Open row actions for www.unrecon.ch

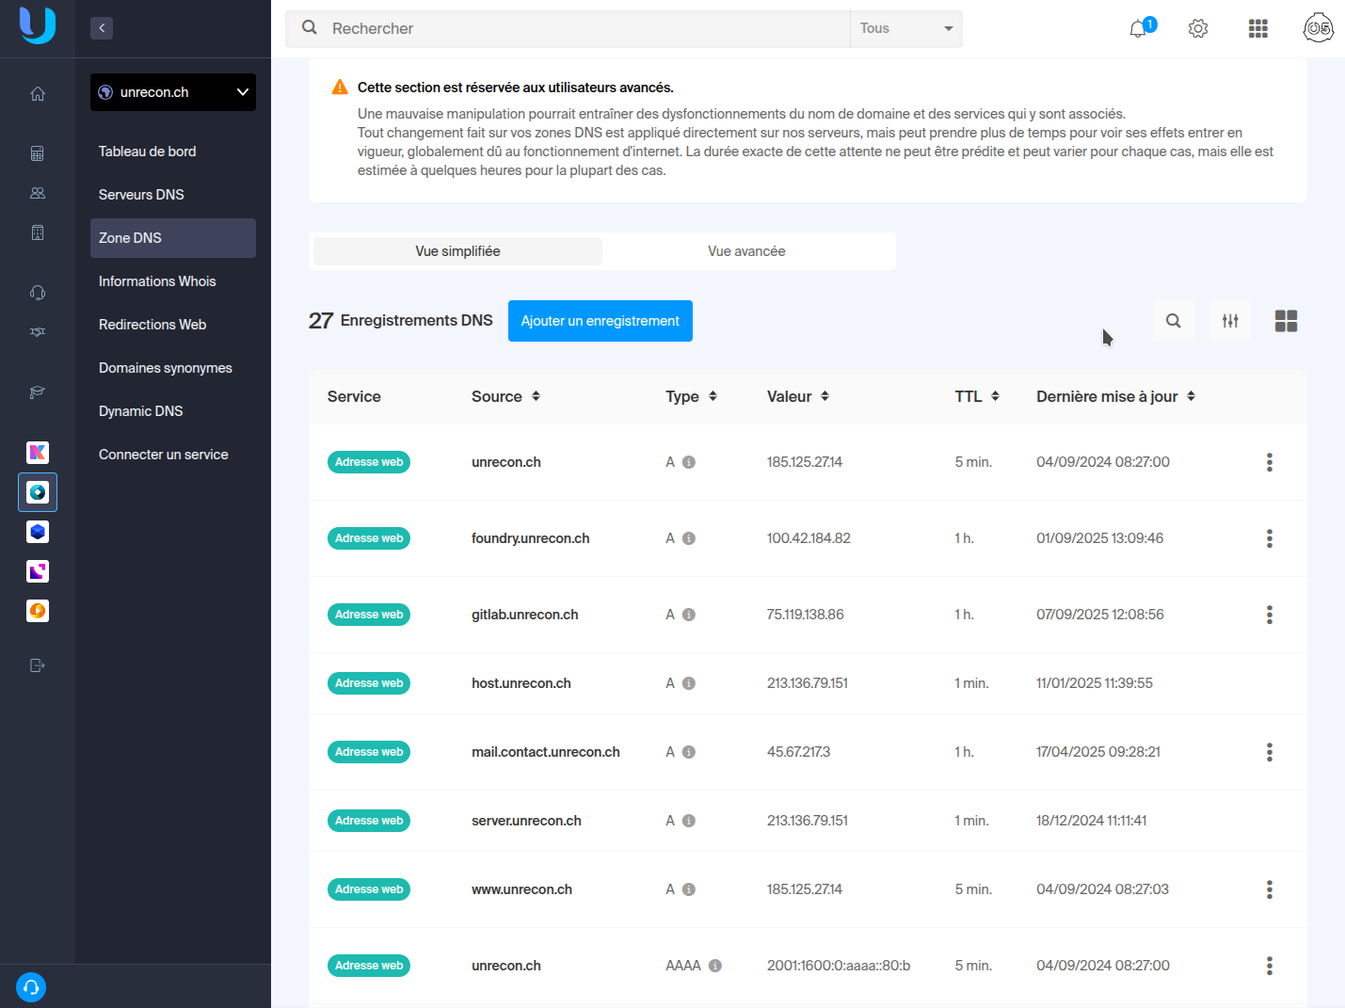coord(1270,889)
